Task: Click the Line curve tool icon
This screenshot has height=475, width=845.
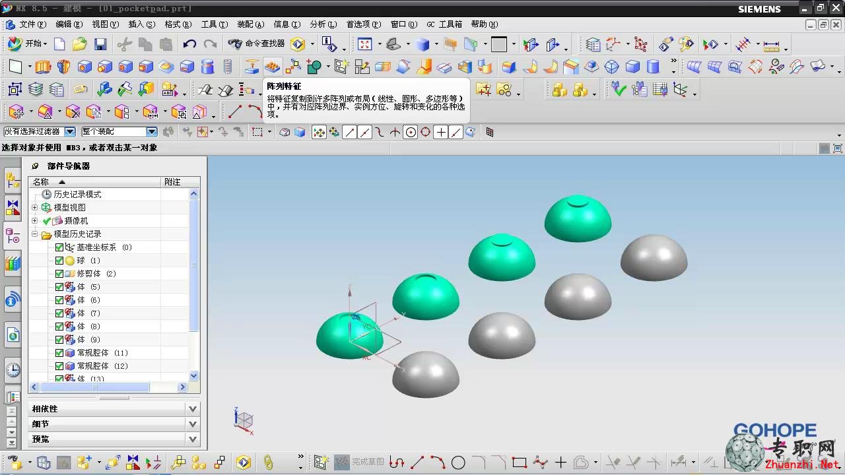Action: coord(235,111)
